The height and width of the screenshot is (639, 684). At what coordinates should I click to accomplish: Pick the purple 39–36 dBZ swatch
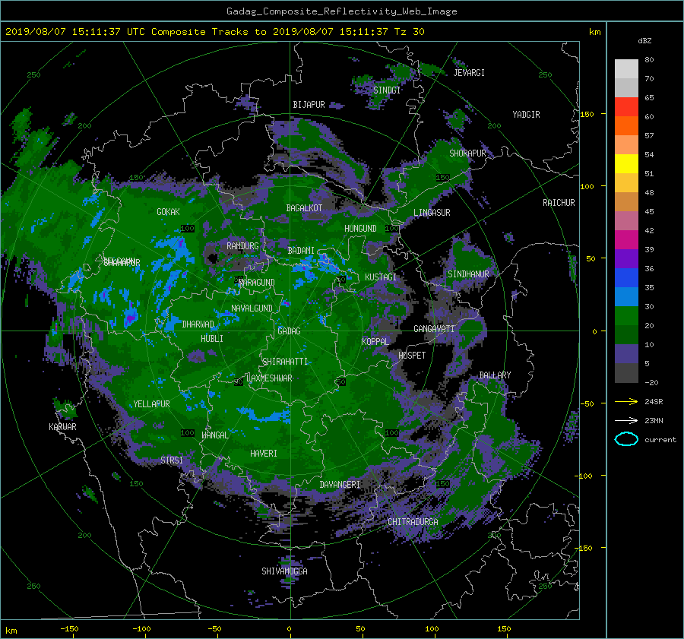(x=626, y=259)
